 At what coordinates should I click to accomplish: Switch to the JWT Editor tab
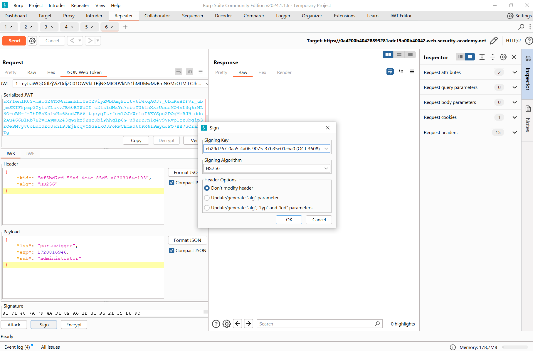(x=401, y=16)
